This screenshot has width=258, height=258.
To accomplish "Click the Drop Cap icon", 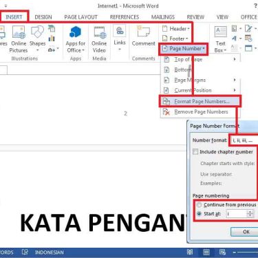I will [x=236, y=48].
